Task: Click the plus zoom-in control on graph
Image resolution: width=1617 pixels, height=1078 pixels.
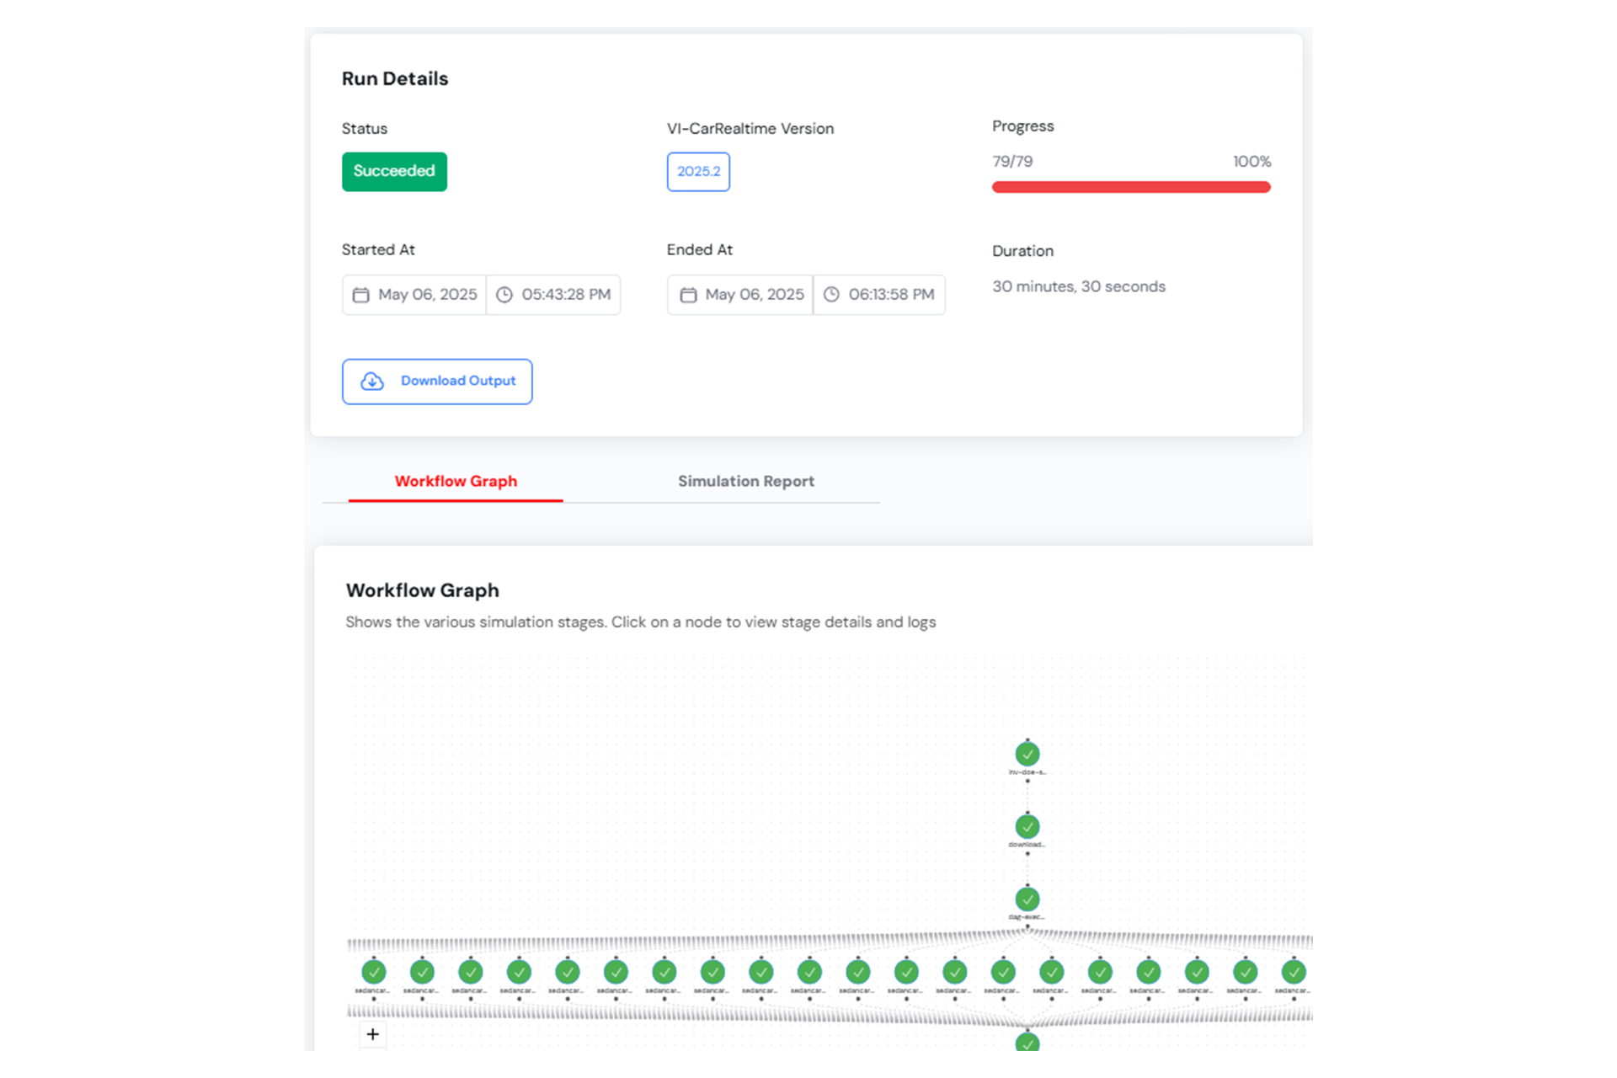Action: 372,1034
